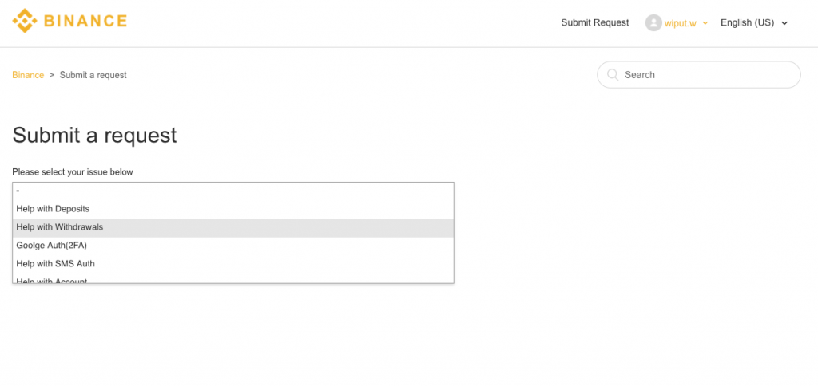Click the large 'Submit a request' page heading
Viewport: 818px width, 386px height.
pyautogui.click(x=94, y=135)
